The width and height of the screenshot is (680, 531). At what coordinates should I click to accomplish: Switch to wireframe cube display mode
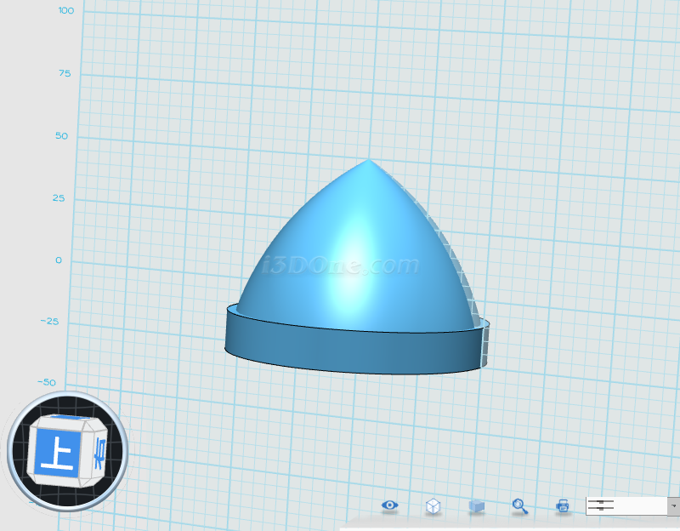[433, 506]
